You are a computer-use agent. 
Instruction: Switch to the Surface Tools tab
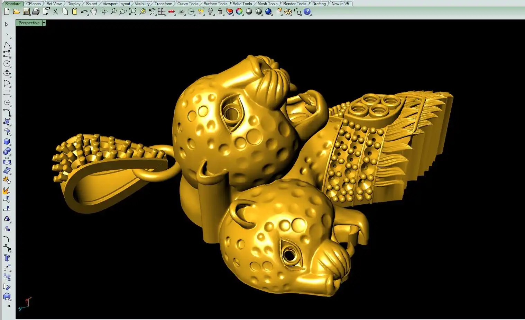point(215,4)
